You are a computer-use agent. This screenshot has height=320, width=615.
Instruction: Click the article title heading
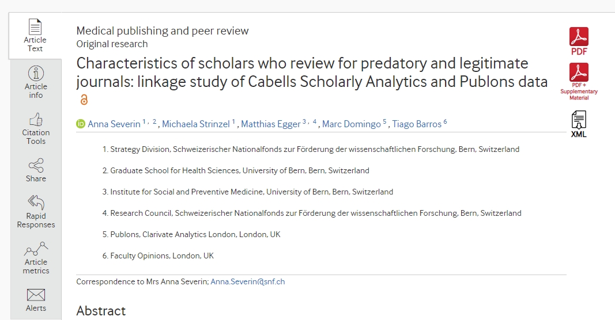click(x=312, y=73)
